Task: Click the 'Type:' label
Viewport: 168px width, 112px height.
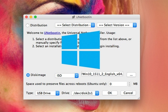Action: click(x=30, y=93)
